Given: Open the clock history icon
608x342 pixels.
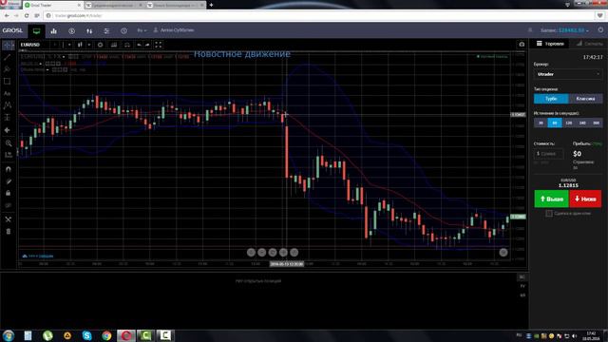Looking at the screenshot, I should pos(123,31).
